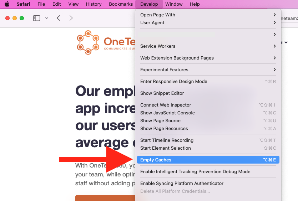Open the View menu
Image resolution: width=298 pixels, height=201 pixels.
[x=74, y=4]
